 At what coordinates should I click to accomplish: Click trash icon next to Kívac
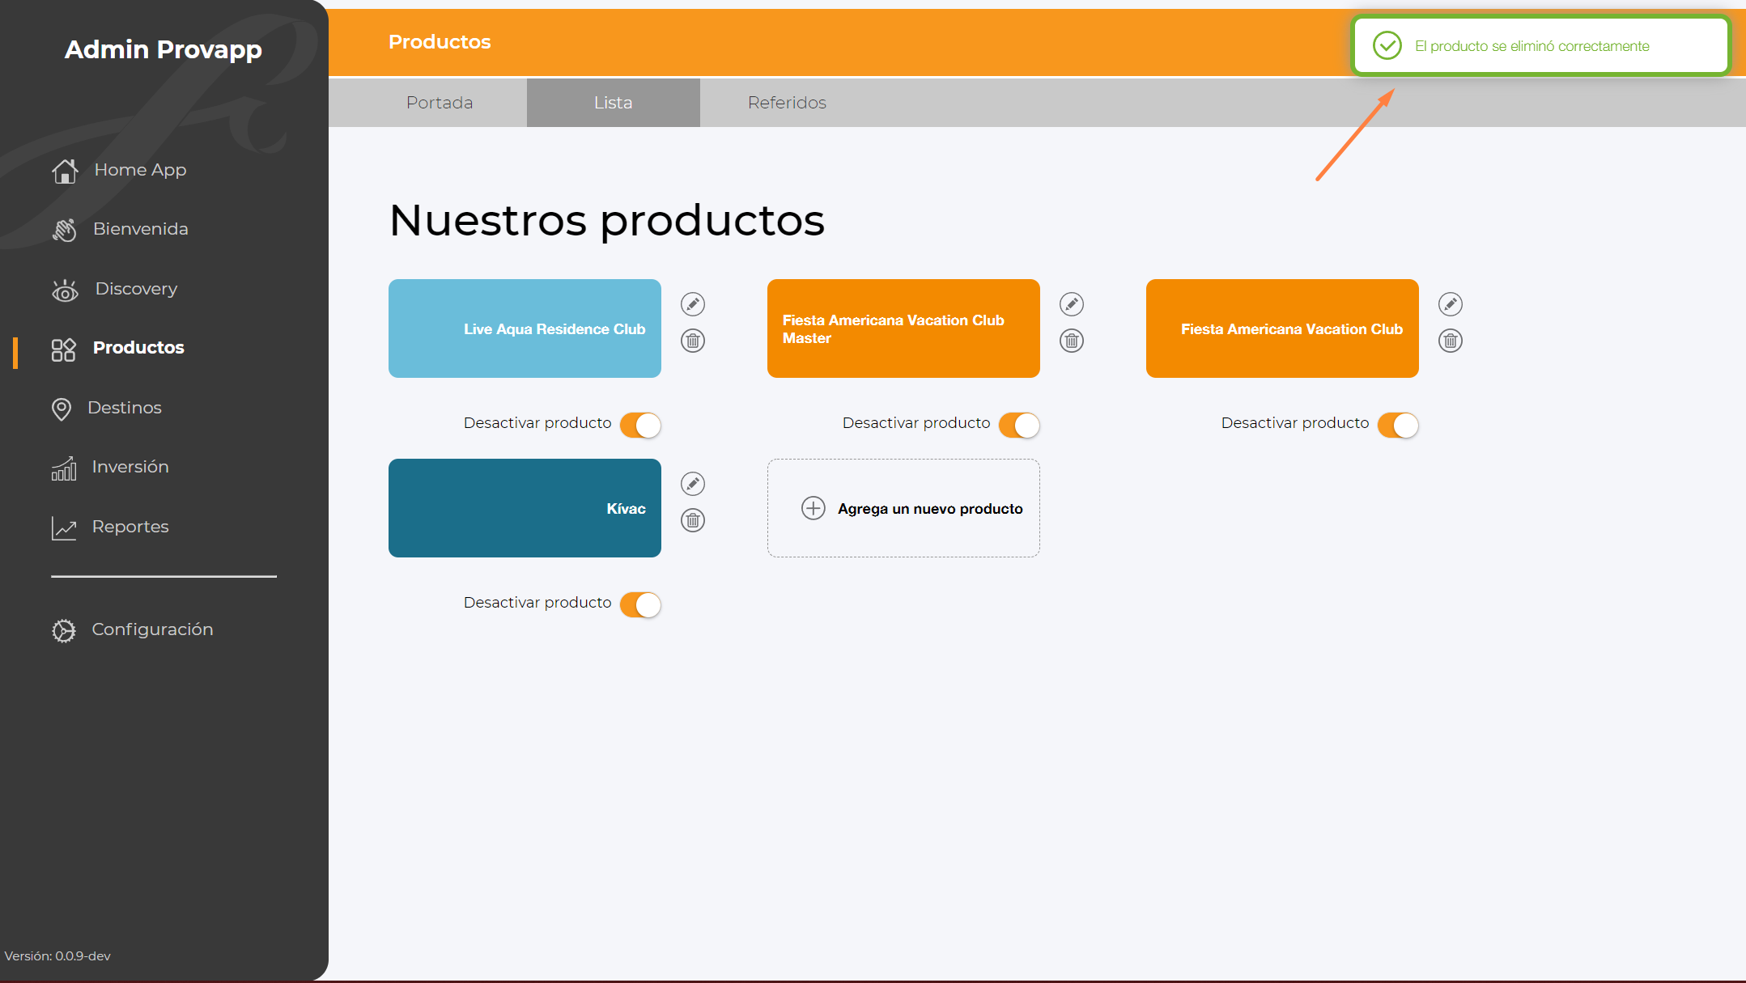pyautogui.click(x=693, y=520)
